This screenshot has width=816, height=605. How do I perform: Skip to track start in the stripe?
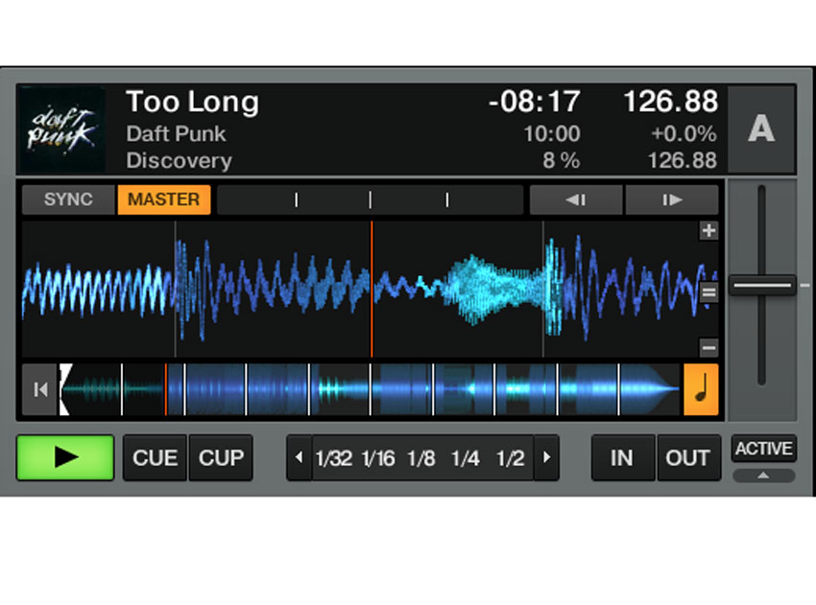[40, 389]
